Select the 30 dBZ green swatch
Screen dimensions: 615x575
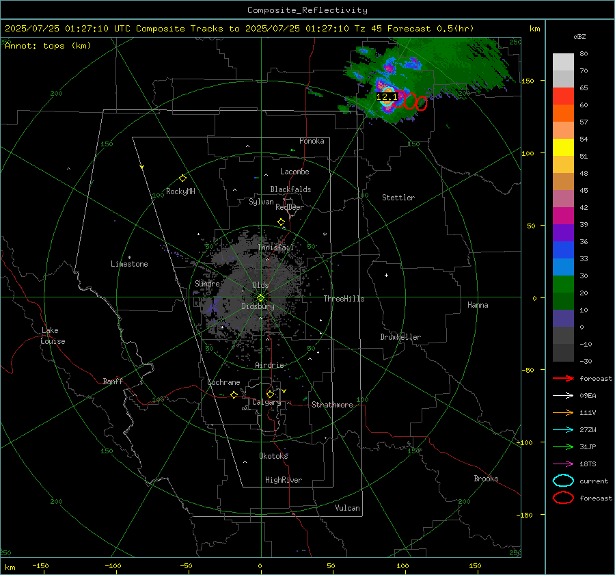563,284
